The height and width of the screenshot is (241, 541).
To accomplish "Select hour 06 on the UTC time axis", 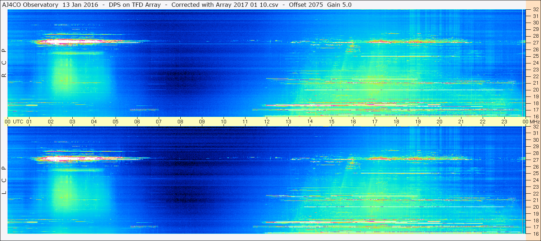I will pos(137,122).
